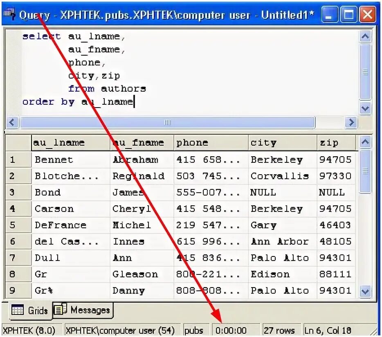Select row 1 header in grid
The image size is (382, 337).
coord(18,160)
